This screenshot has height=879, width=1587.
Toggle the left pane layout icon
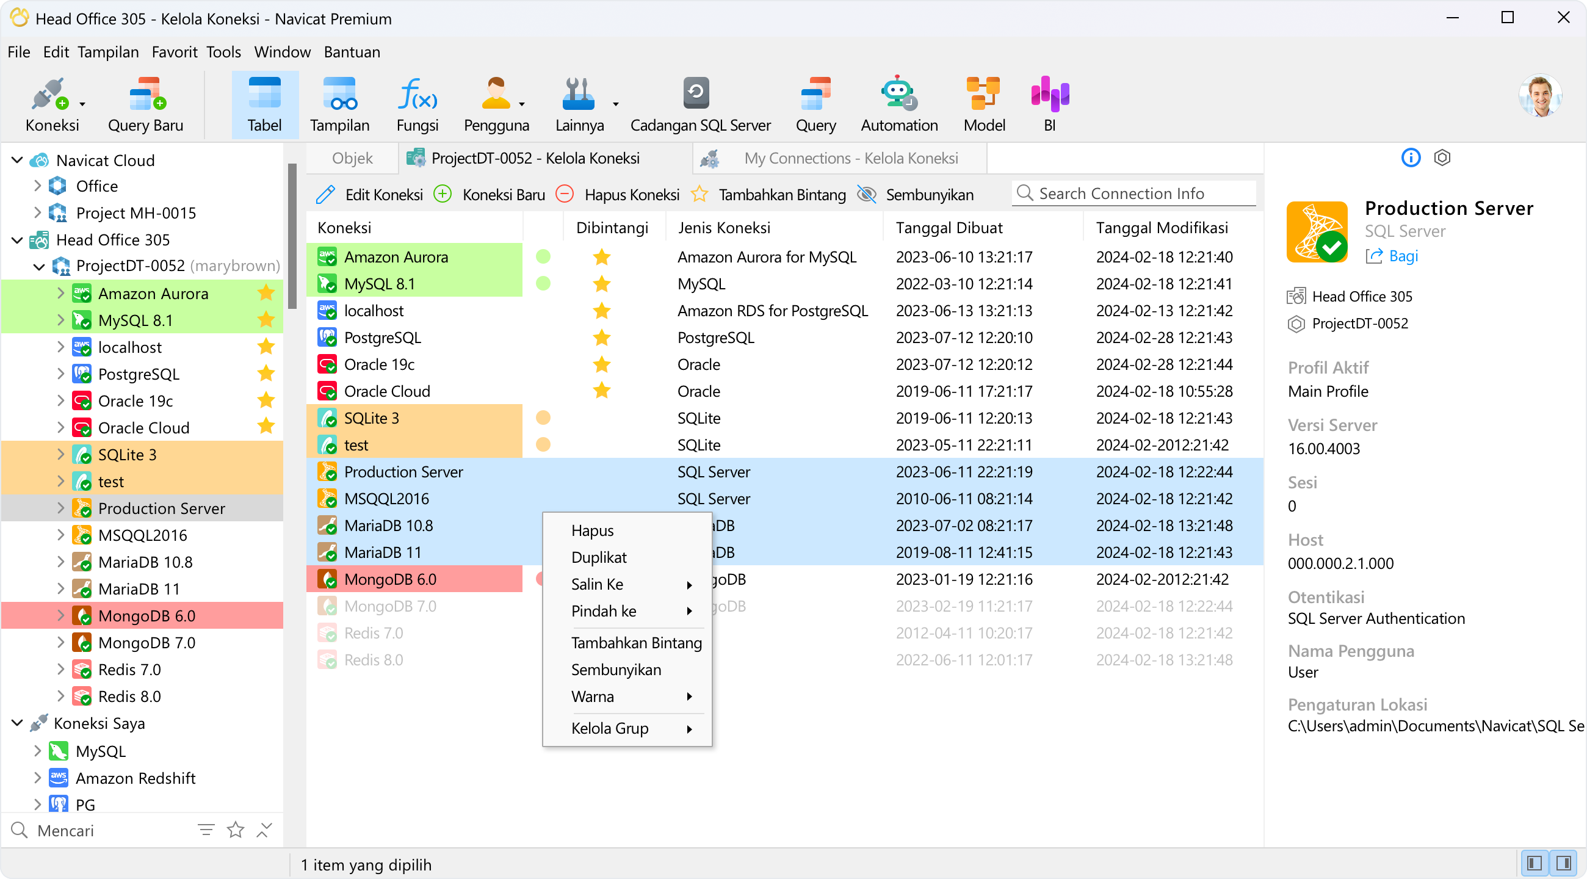[1534, 863]
